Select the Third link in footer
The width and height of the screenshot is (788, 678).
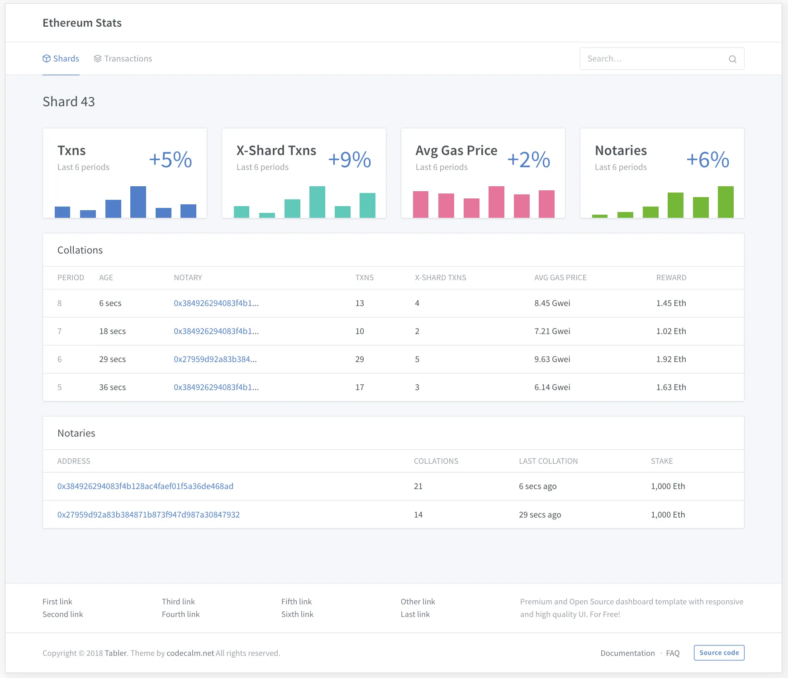click(x=178, y=602)
